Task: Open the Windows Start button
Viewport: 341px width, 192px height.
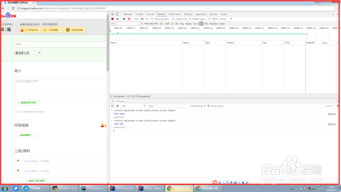Action: 4,188
